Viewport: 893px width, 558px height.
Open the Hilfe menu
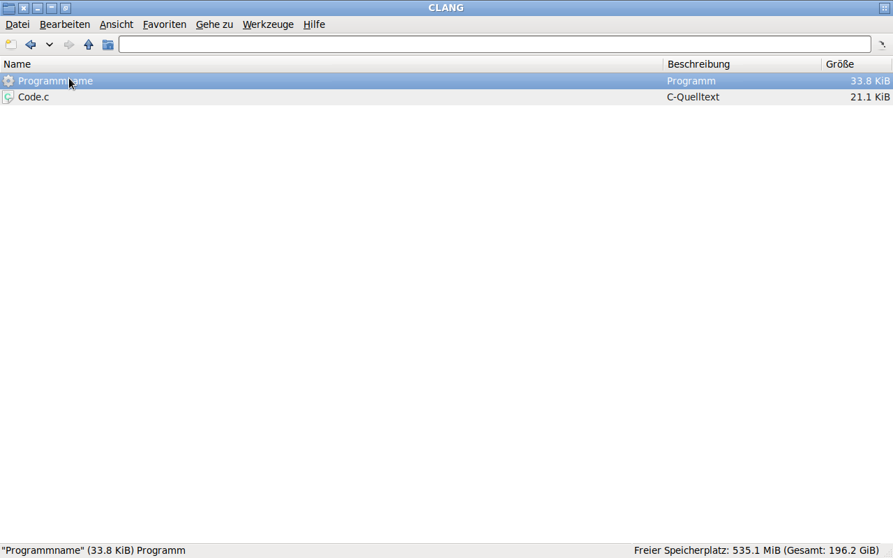point(314,24)
